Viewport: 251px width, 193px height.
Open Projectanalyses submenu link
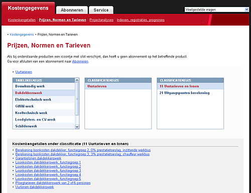(101, 20)
